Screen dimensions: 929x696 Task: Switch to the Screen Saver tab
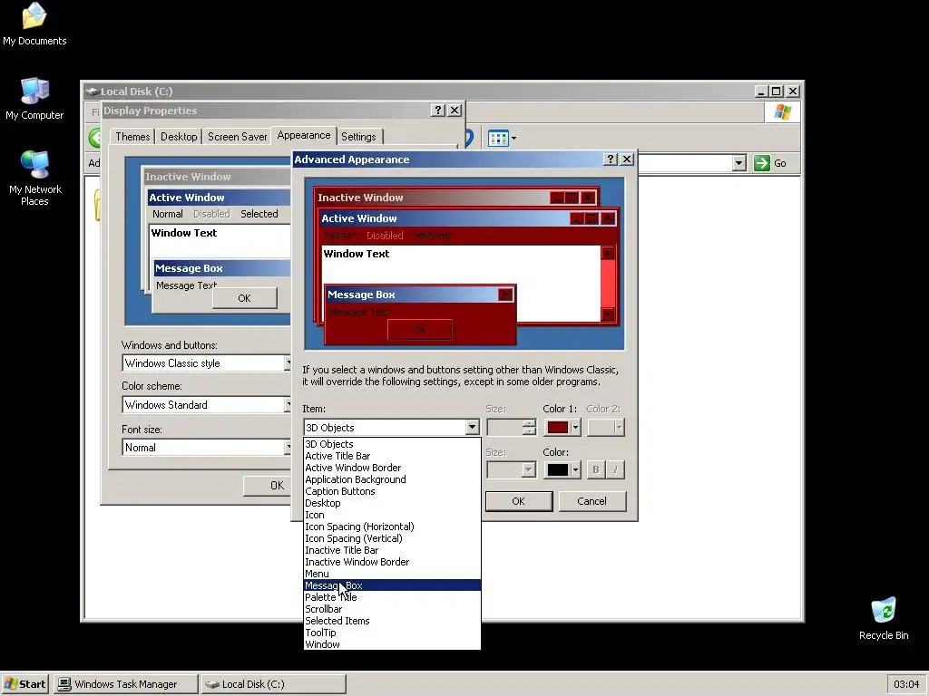[237, 137]
